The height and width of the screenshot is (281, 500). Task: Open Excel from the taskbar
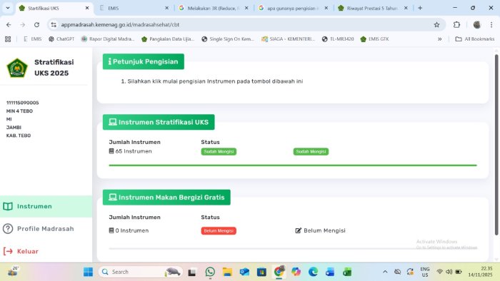click(x=347, y=272)
